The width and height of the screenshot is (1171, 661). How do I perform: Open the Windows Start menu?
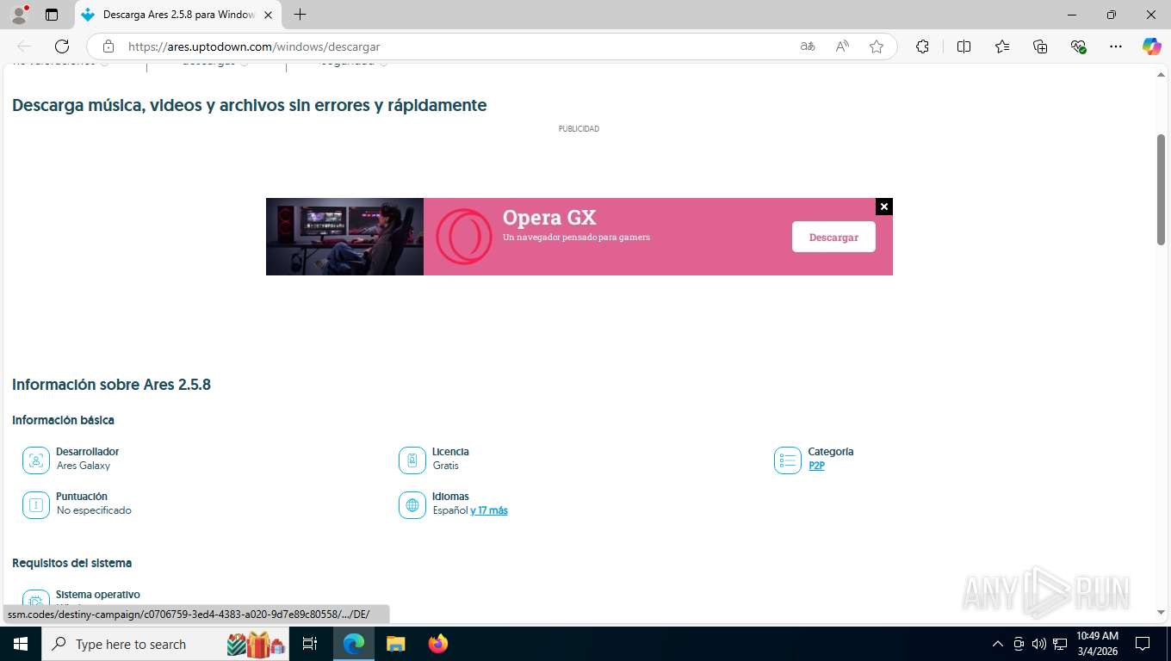click(x=20, y=644)
